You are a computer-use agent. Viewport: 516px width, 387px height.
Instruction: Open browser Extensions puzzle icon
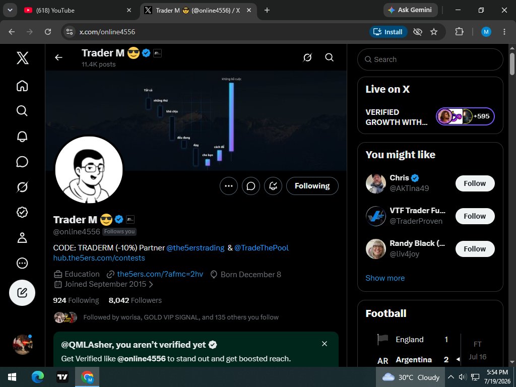[459, 32]
